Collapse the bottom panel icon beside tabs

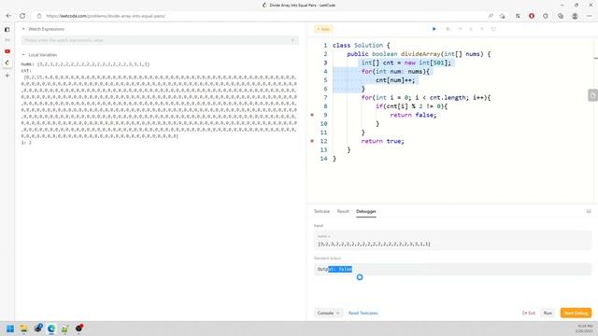(x=589, y=212)
